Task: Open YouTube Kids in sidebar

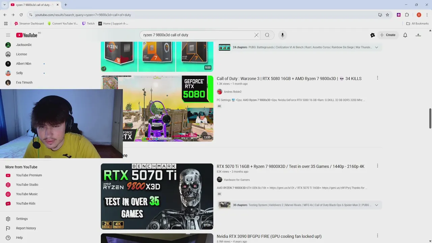Action: 25,204
